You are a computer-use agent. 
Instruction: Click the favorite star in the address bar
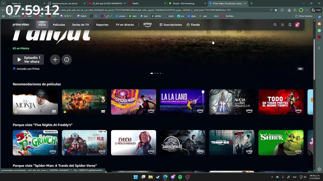(276, 10)
